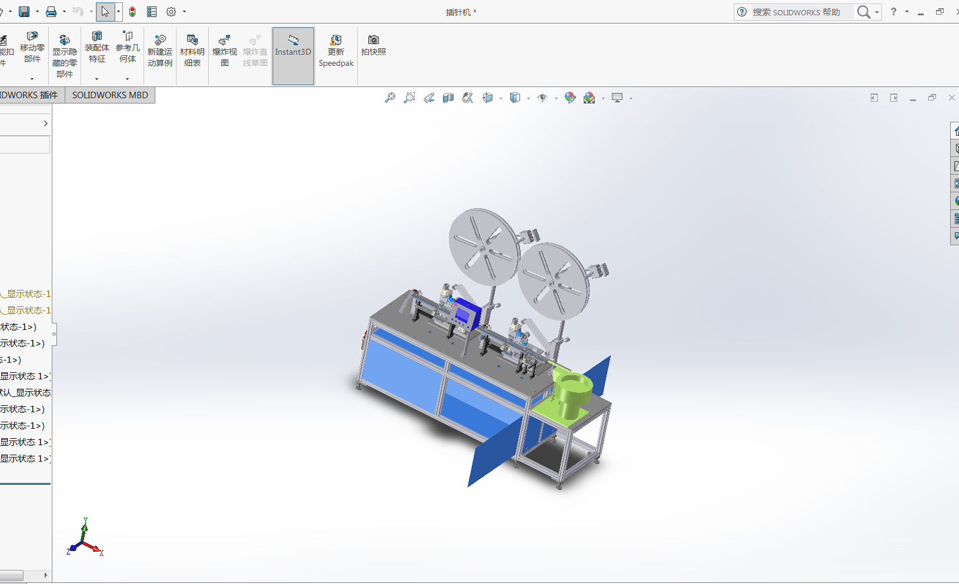This screenshot has width=959, height=584.
Task: Collapse left panel split button
Action: tap(874, 98)
